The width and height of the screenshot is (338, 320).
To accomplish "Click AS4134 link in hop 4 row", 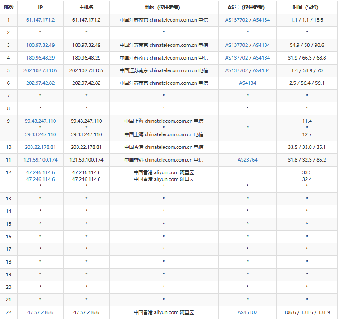I will coord(261,58).
